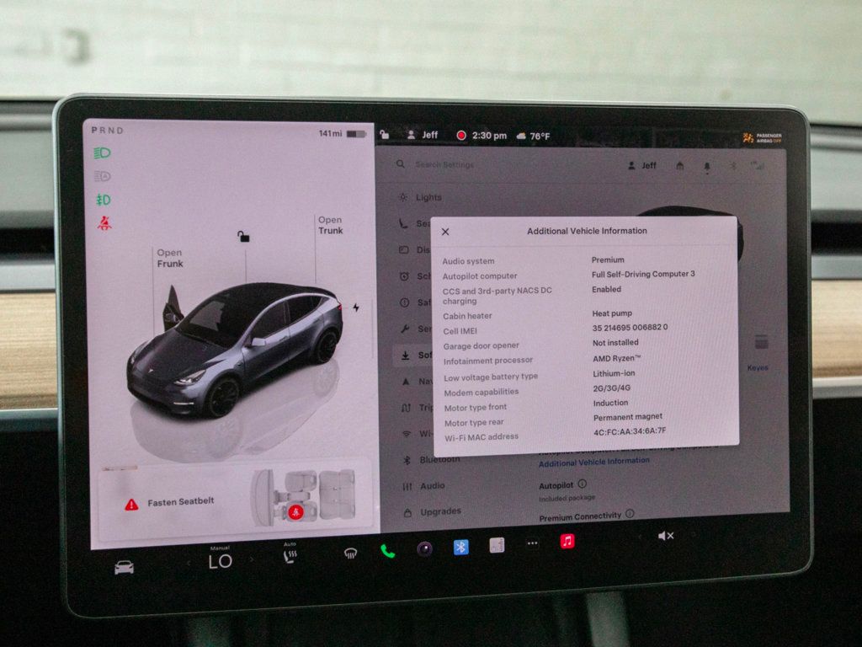Viewport: 862px width, 647px height.
Task: Tap the LO temperature setting
Action: 220,561
